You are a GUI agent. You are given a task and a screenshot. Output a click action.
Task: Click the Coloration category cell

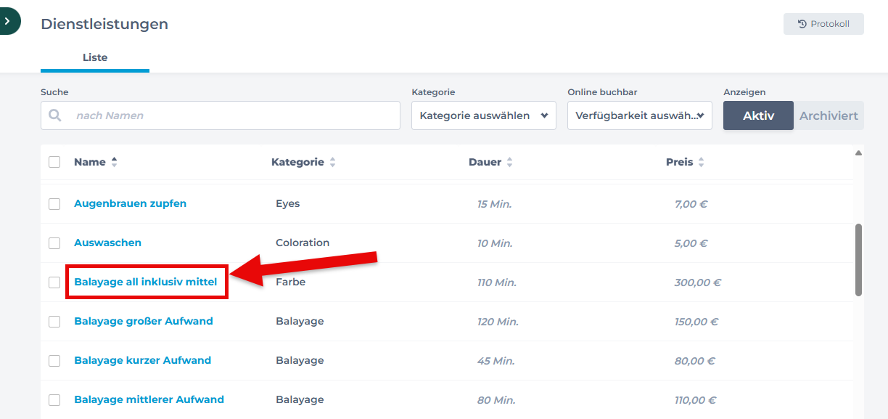(x=303, y=243)
